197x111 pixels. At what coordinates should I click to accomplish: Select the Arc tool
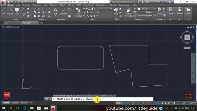(x=23, y=11)
